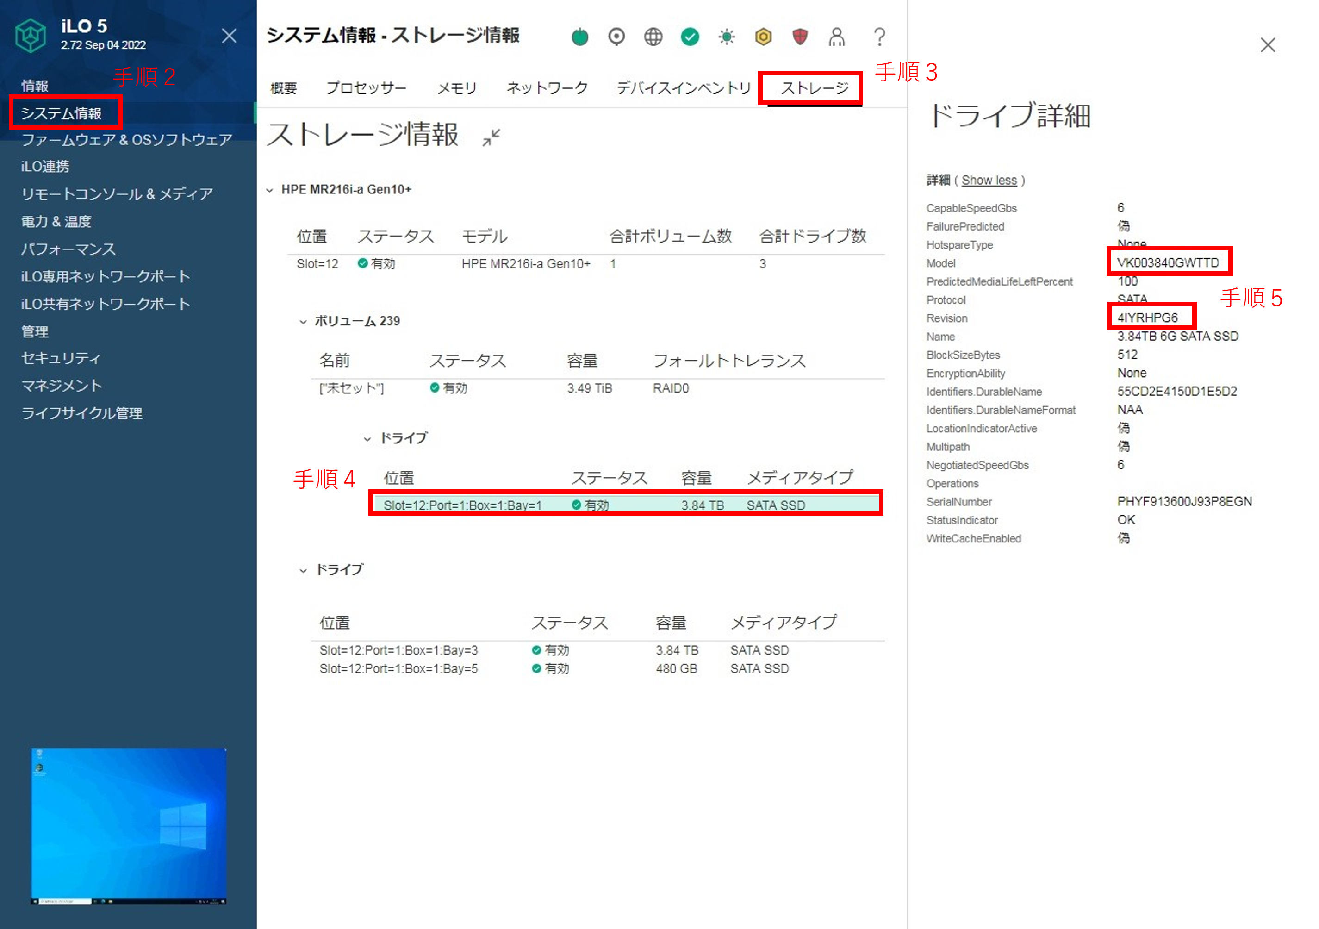This screenshot has height=929, width=1319.
Task: Click the green status icon of Bay=5 drive
Action: pyautogui.click(x=536, y=669)
